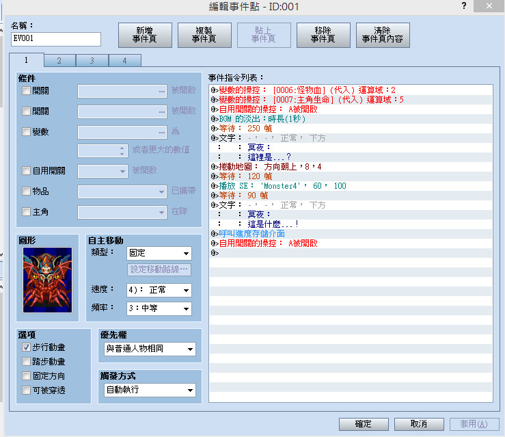505x437 pixels.
Task: Check the 可被穿透 option
Action: point(26,390)
